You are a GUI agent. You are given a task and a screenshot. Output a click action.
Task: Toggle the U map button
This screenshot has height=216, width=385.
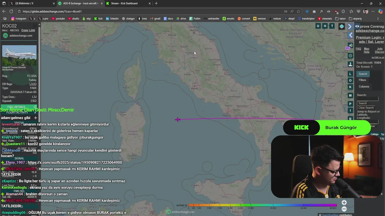point(318,26)
